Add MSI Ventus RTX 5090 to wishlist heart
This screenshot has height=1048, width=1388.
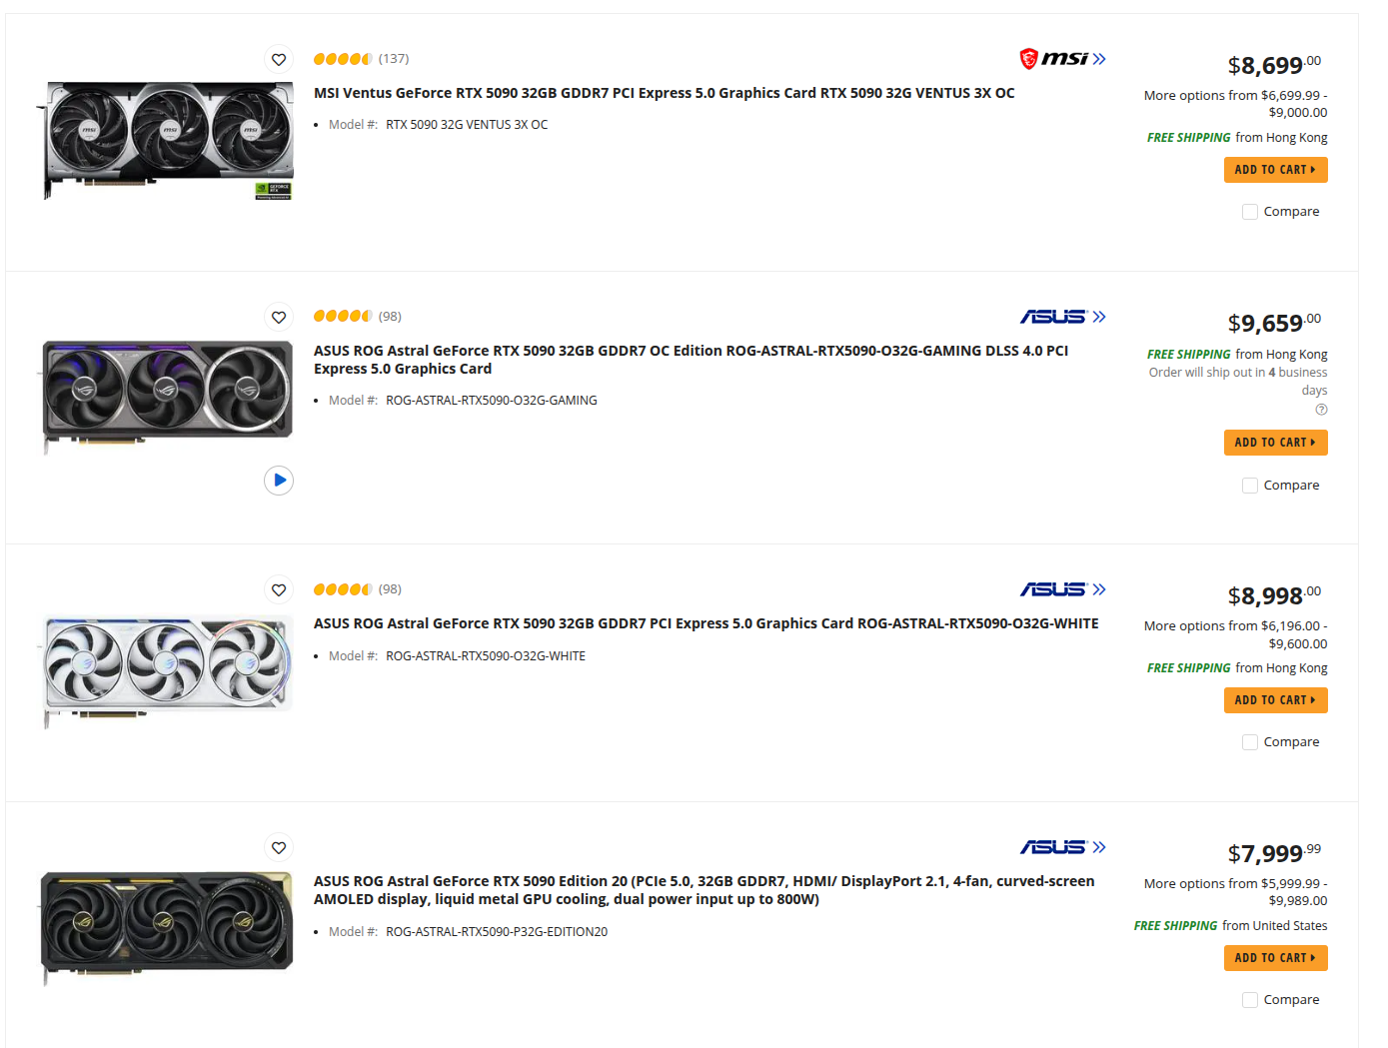tap(279, 60)
